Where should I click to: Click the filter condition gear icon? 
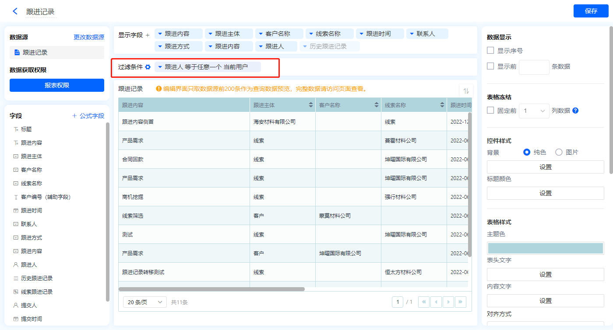click(x=148, y=67)
